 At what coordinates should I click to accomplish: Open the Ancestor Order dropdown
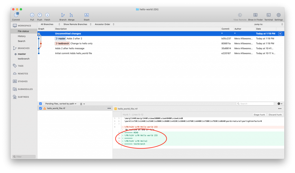pyautogui.click(x=104, y=24)
